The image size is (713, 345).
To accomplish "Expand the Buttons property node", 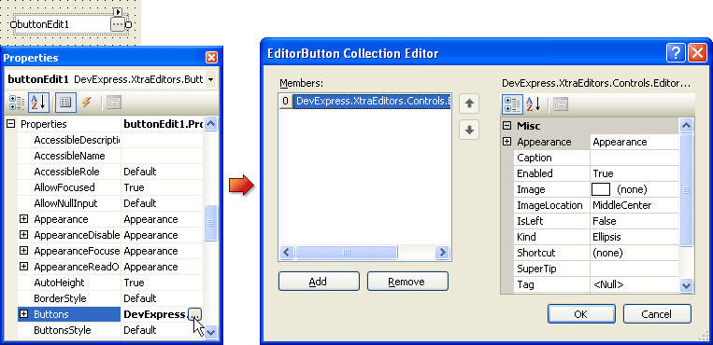I will (24, 314).
